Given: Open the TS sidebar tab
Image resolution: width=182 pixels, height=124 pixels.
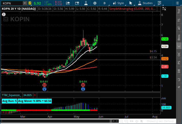Looking at the screenshot, I should coord(179,20).
